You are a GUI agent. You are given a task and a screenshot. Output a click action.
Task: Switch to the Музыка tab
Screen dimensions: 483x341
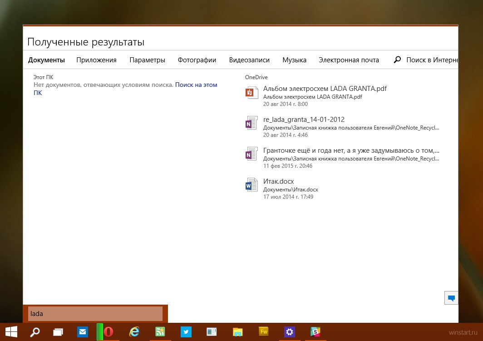click(295, 60)
